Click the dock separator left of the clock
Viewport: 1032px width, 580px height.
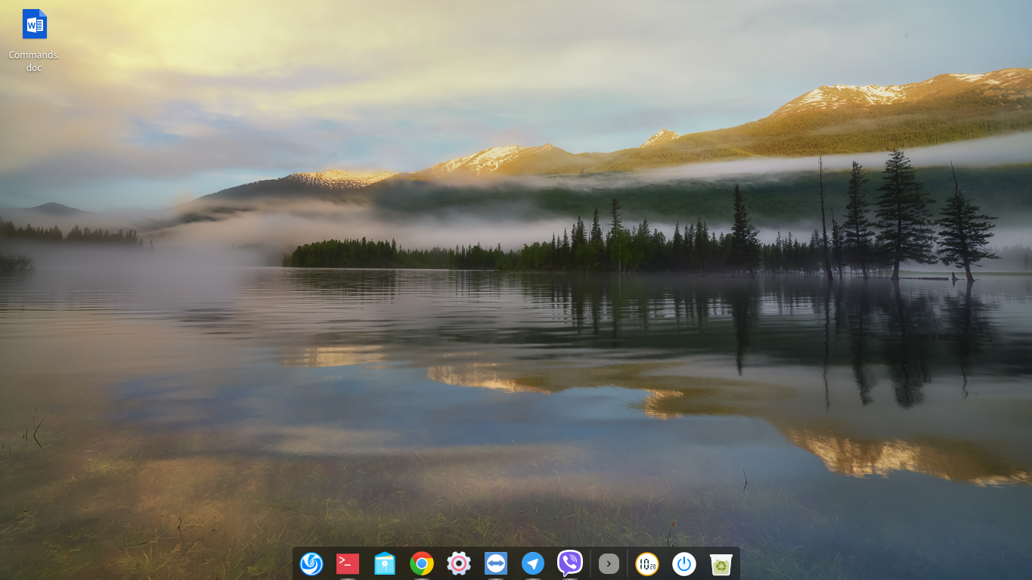(x=628, y=563)
